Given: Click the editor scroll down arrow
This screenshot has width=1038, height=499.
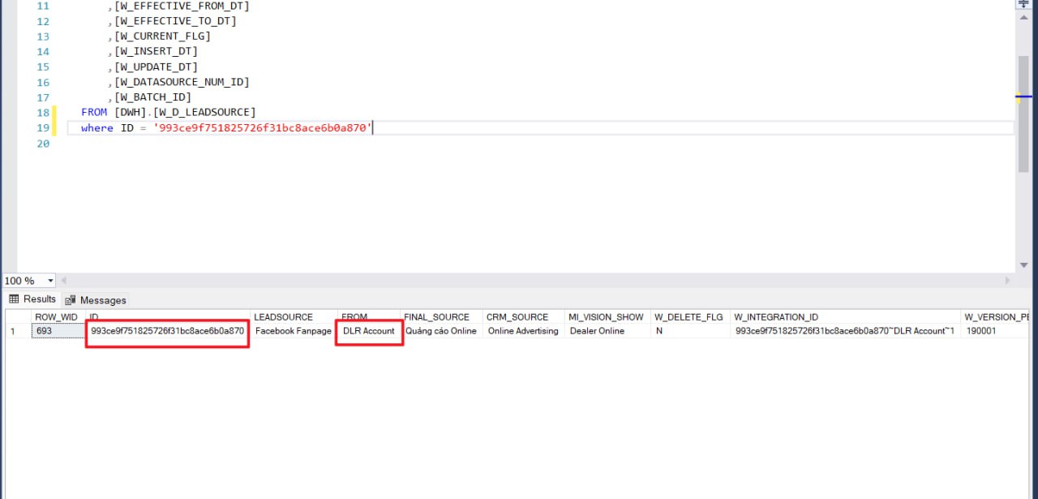Looking at the screenshot, I should (1023, 265).
